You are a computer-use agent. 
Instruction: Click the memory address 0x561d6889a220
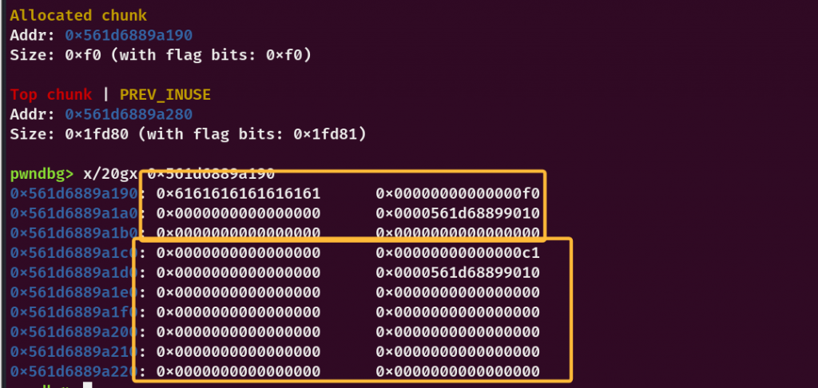point(73,372)
